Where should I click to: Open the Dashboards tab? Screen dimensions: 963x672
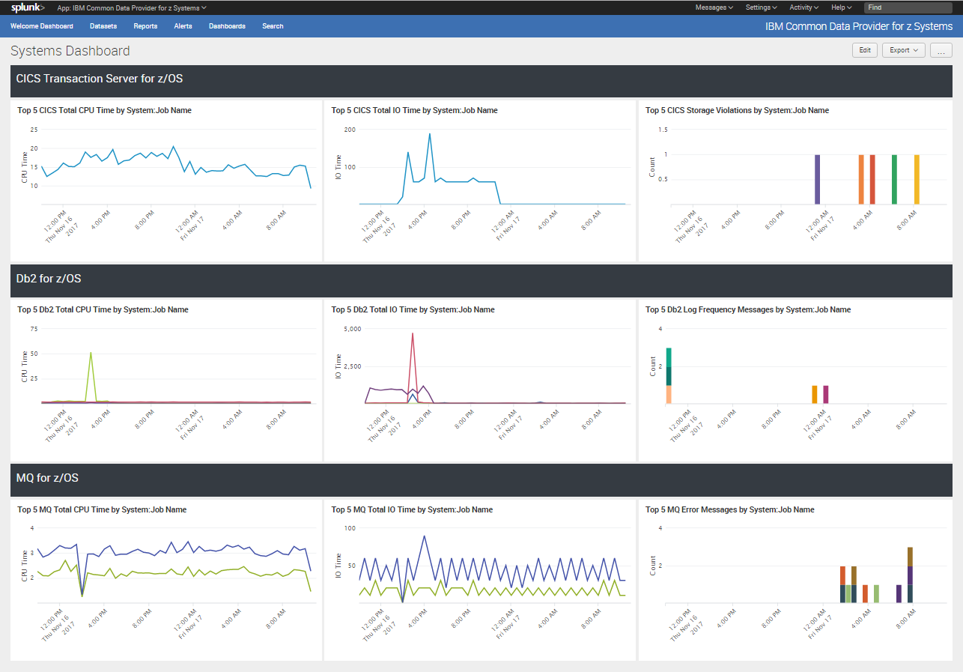click(227, 26)
